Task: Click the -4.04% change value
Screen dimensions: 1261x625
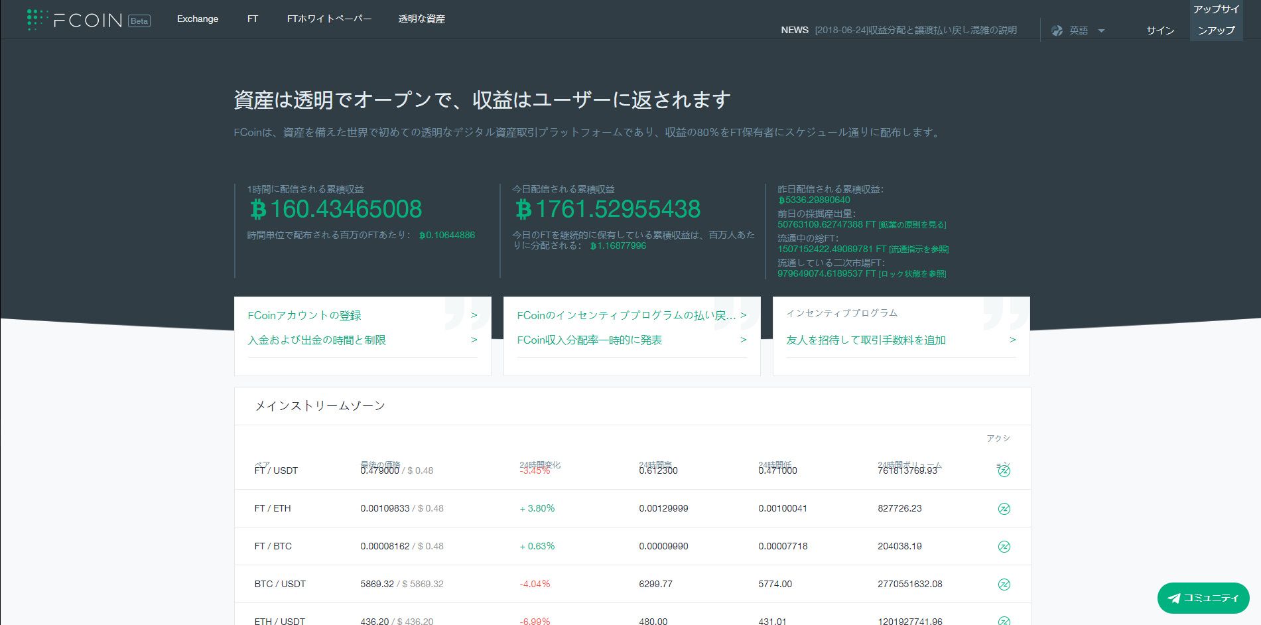Action: pyautogui.click(x=535, y=584)
